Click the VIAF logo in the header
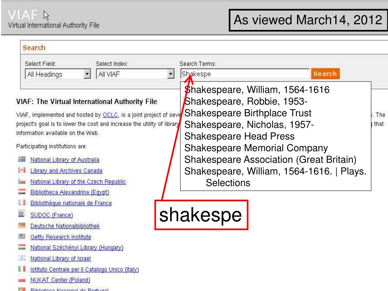Viewport: 388px width, 291px height. [22, 15]
